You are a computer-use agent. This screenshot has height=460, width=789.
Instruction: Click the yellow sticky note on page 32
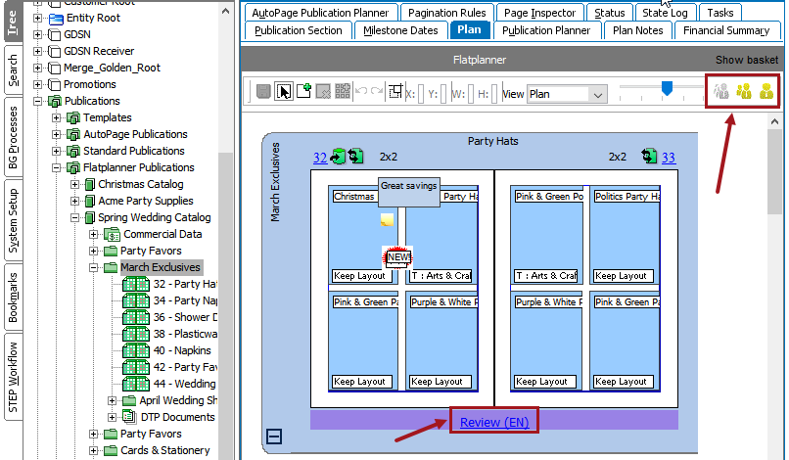click(388, 220)
